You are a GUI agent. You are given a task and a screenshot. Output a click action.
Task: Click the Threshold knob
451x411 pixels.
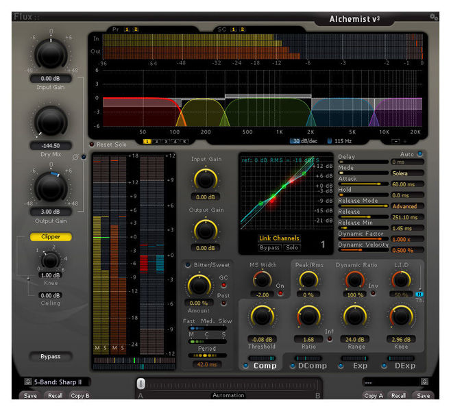262,316
